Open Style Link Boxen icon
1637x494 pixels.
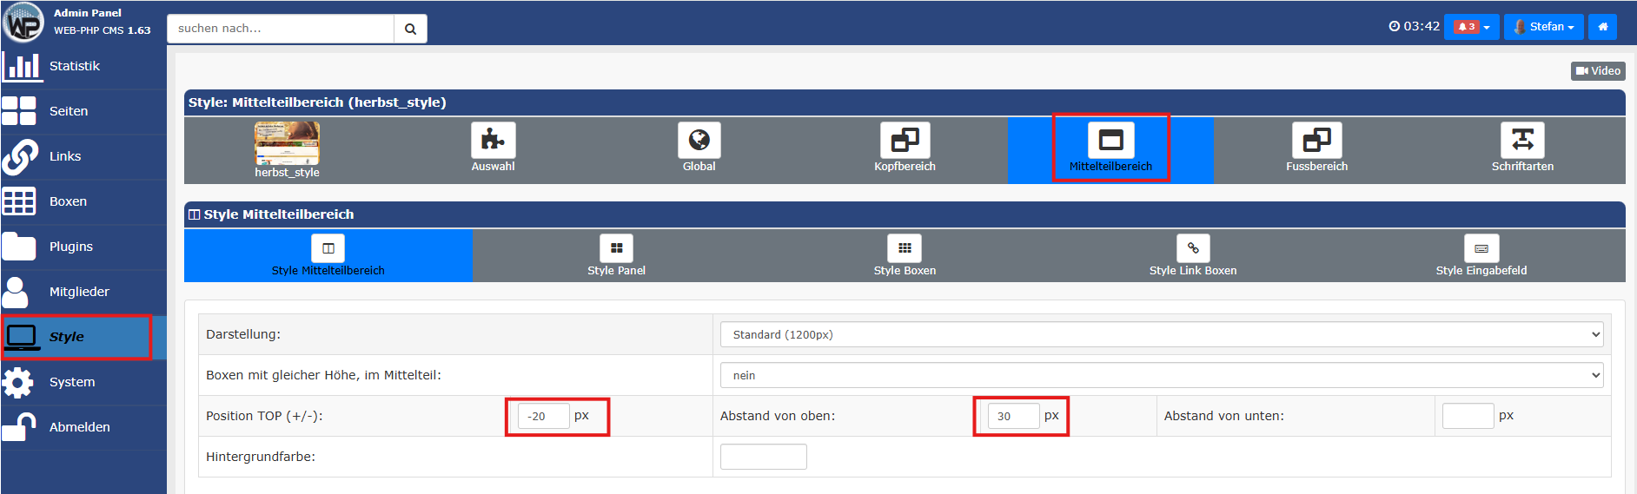[1192, 249]
